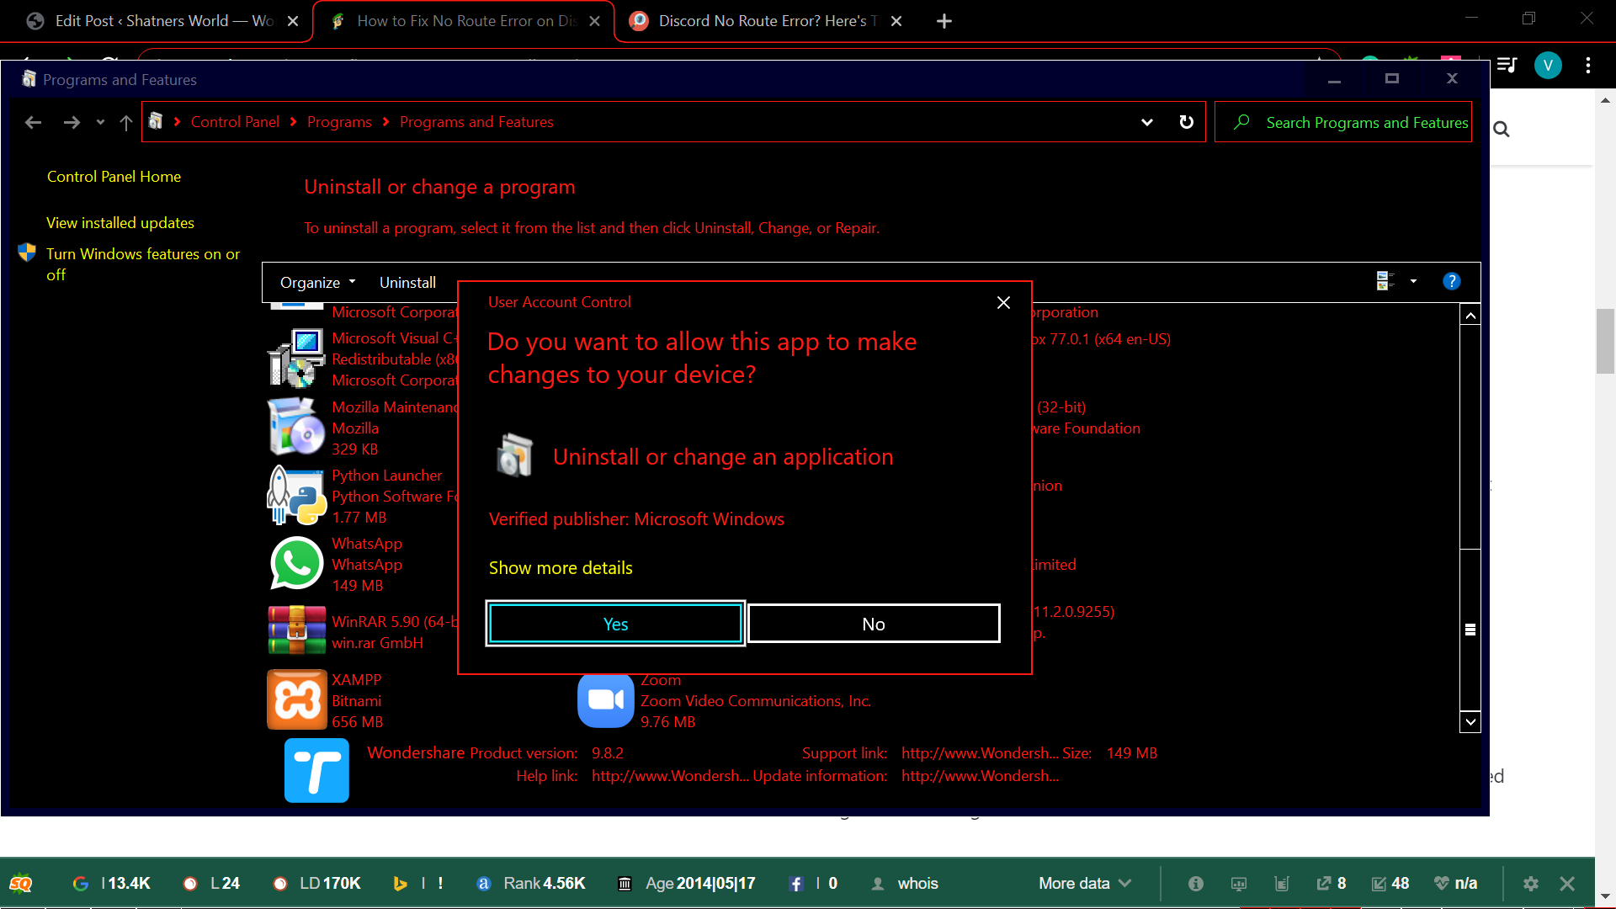Click No in User Account Control dialog
Screen dimensions: 1616x909
coord(874,624)
